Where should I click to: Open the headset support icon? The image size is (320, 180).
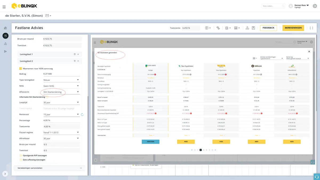[x=317, y=177]
